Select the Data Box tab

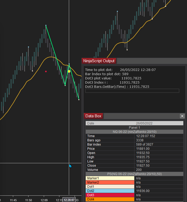pyautogui.click(x=93, y=116)
